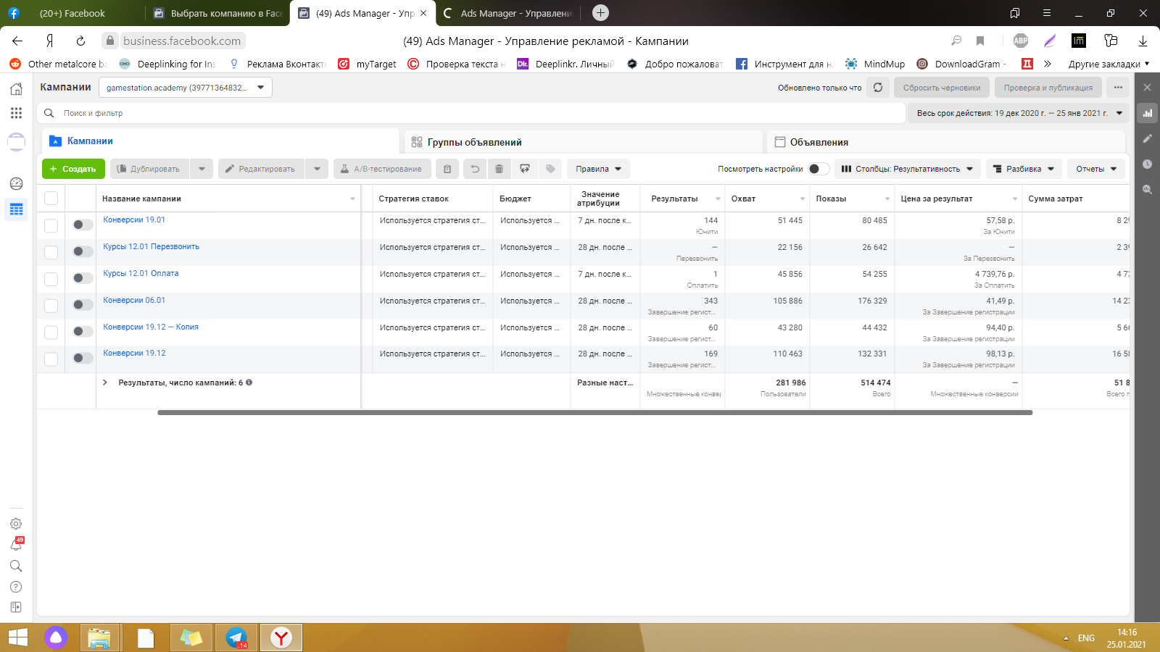The height and width of the screenshot is (652, 1160).
Task: Open notifications bell with 49 badge
Action: [16, 544]
